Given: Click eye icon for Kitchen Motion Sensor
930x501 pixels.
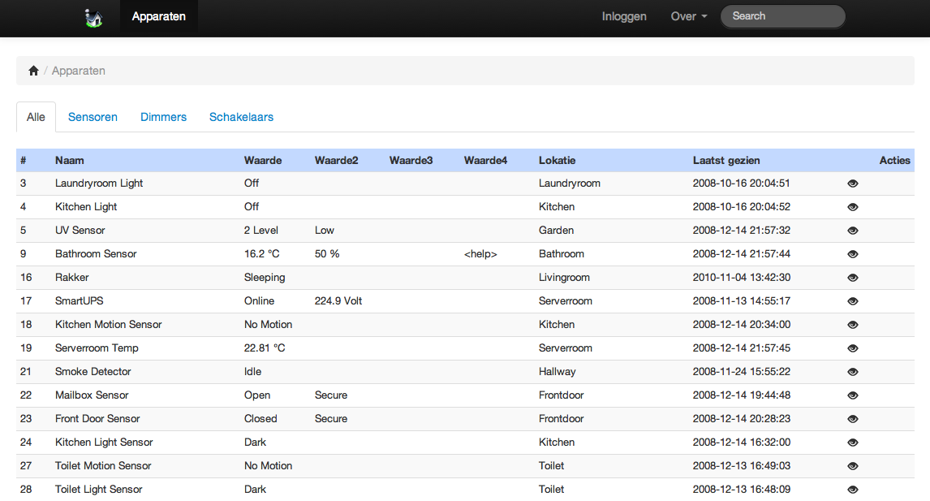Looking at the screenshot, I should point(852,325).
